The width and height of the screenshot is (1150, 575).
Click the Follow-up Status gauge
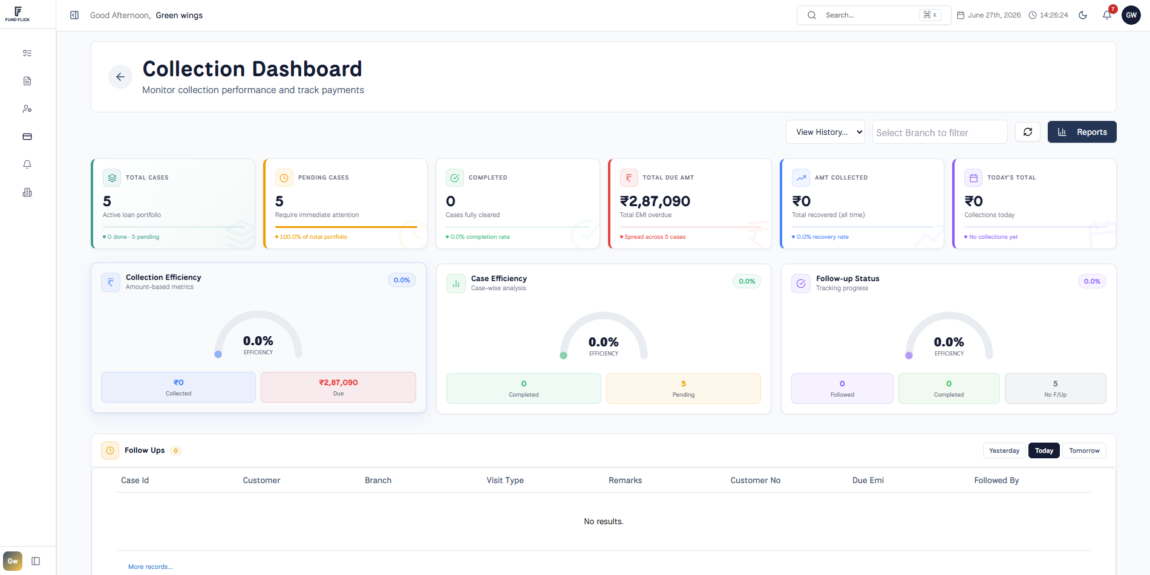pyautogui.click(x=949, y=336)
